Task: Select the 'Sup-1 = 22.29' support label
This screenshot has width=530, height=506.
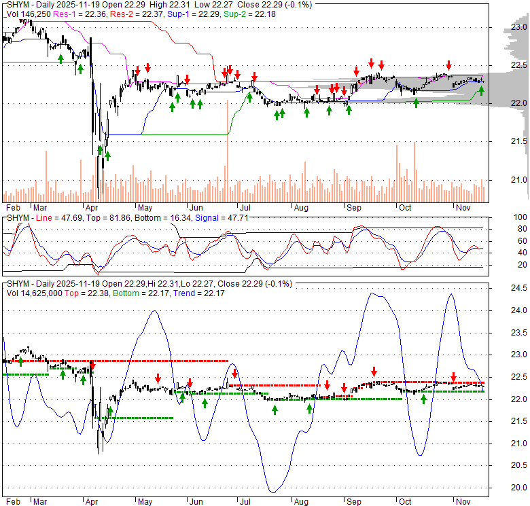Action: pyautogui.click(x=194, y=14)
